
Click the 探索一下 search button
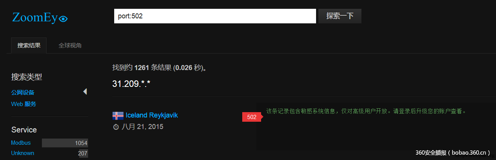click(x=340, y=16)
